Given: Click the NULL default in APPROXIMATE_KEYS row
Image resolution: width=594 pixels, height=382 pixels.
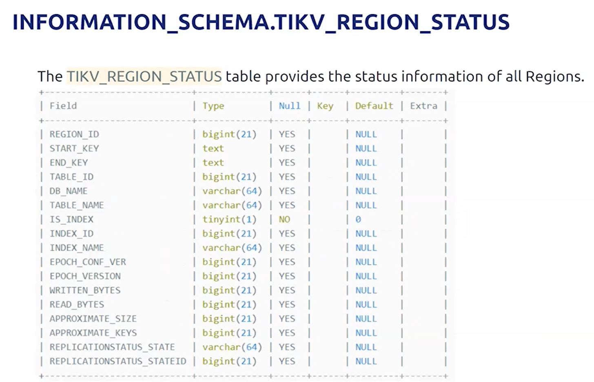Looking at the screenshot, I should click(x=366, y=333).
